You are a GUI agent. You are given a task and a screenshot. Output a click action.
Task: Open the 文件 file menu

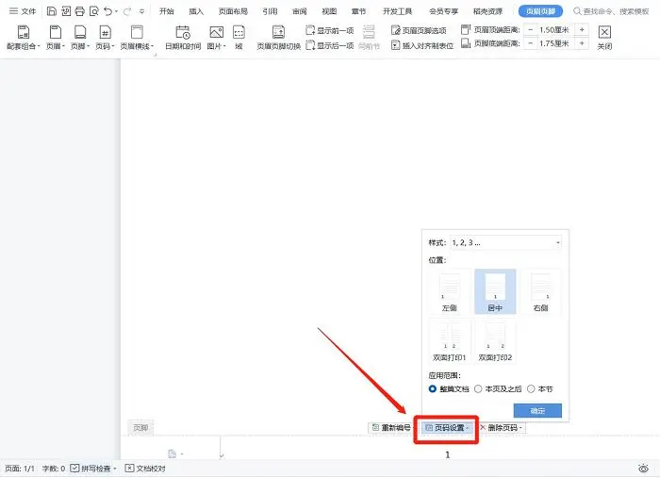23,11
